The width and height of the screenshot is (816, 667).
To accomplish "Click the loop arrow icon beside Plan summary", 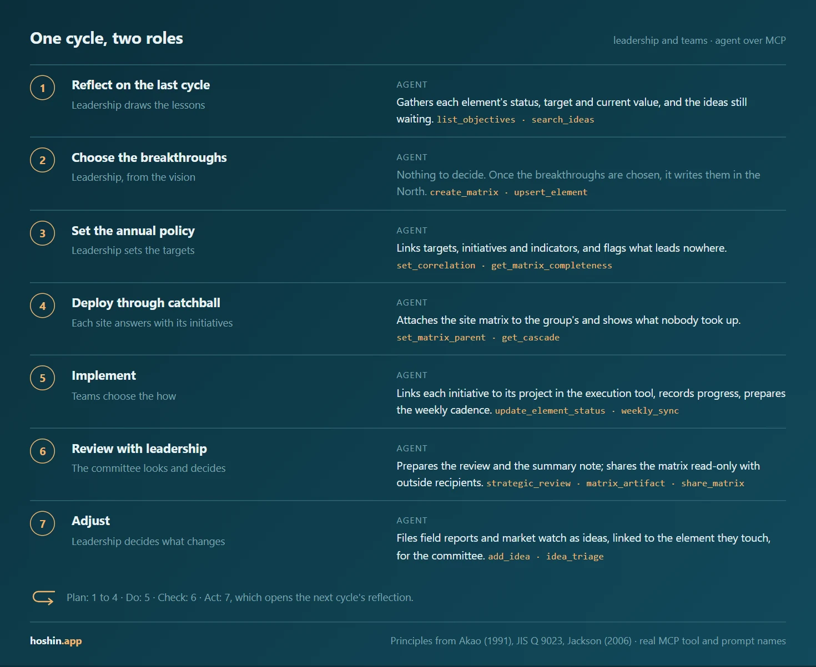I will tap(43, 598).
